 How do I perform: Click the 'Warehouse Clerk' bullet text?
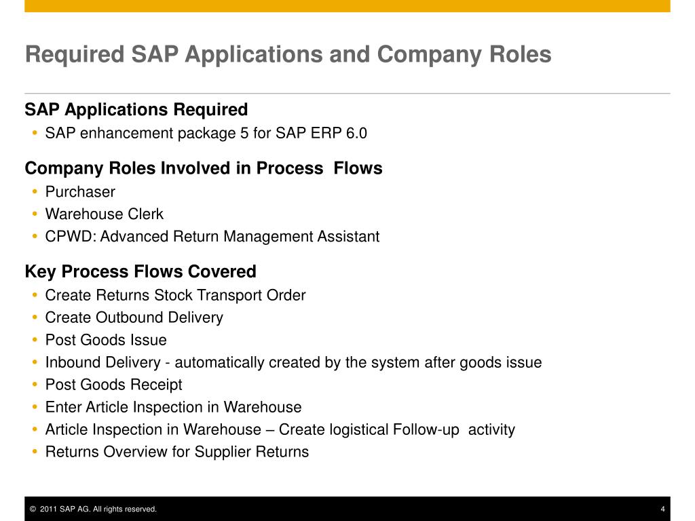point(104,214)
